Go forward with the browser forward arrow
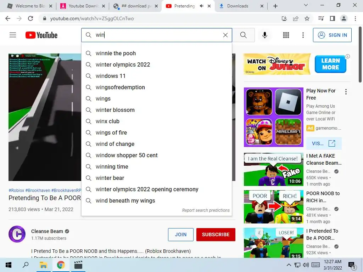Screen dimensions: 363x272 tap(19, 18)
